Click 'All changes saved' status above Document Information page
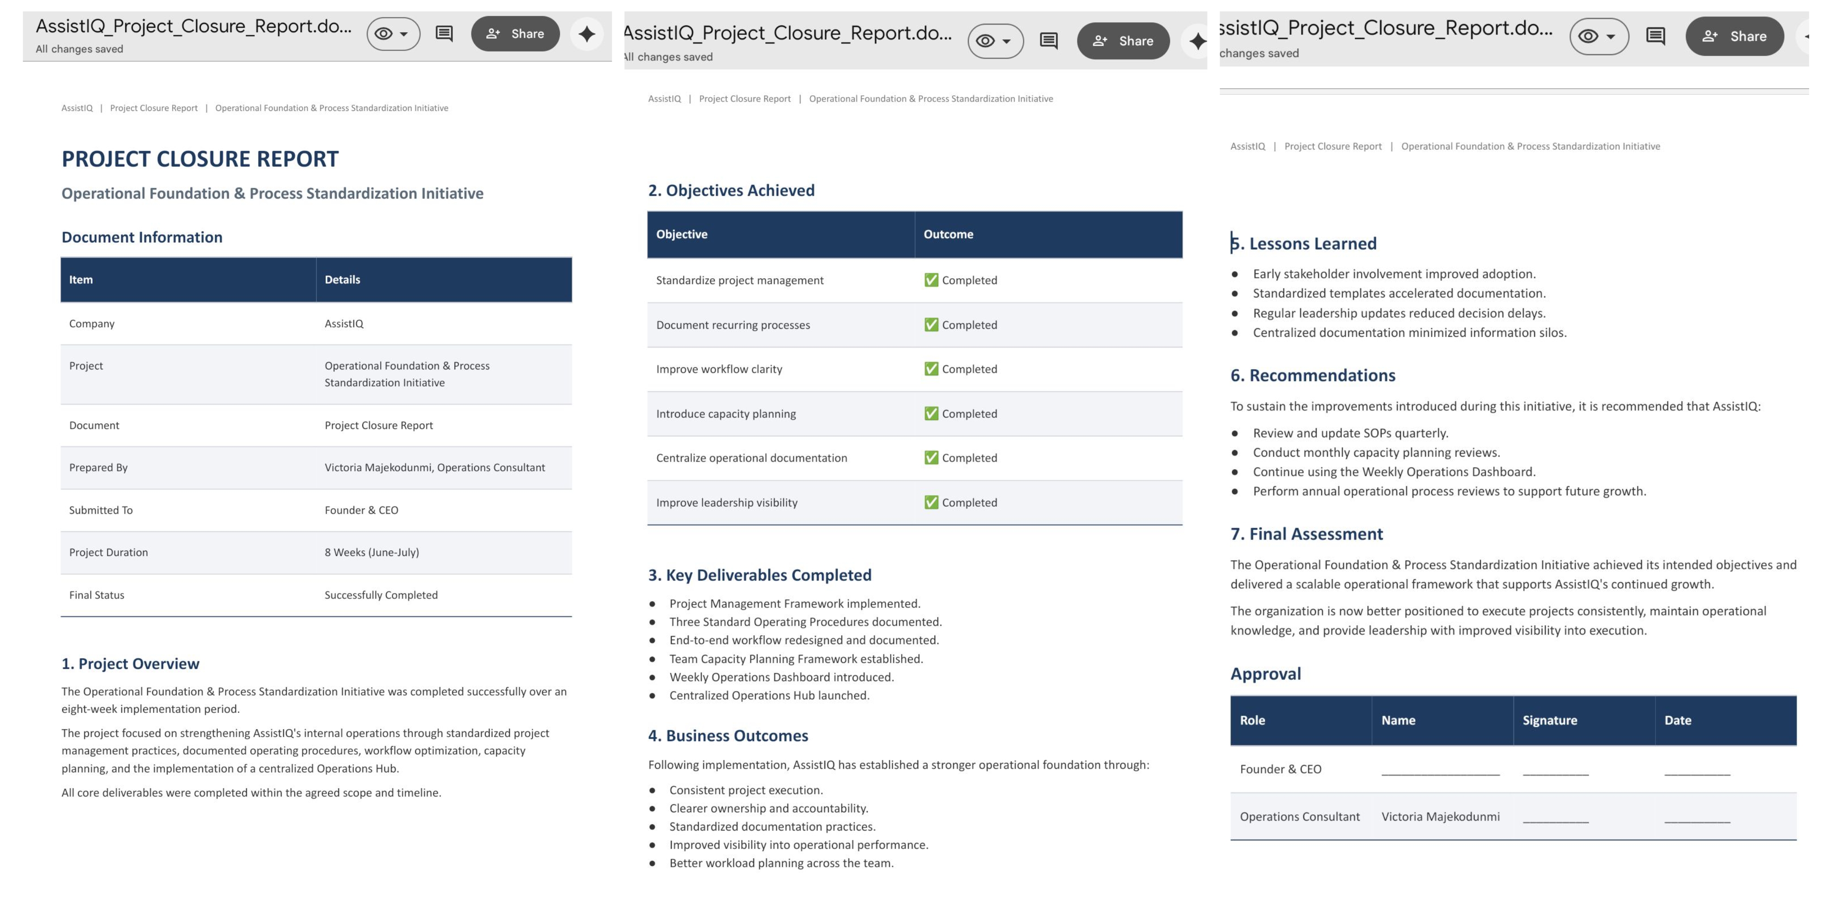This screenshot has height=916, width=1832. (x=79, y=49)
